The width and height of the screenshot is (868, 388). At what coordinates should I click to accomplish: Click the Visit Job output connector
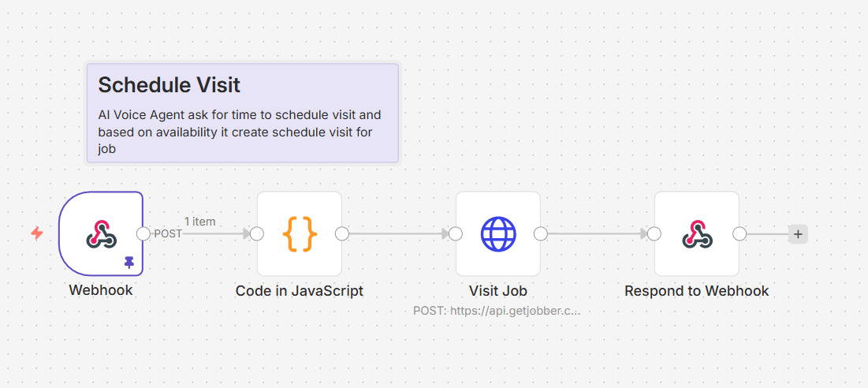click(541, 234)
